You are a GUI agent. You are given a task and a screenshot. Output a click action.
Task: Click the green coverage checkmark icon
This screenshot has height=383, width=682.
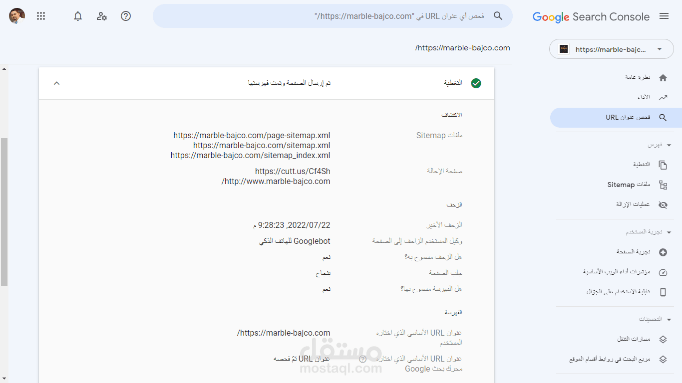click(476, 83)
